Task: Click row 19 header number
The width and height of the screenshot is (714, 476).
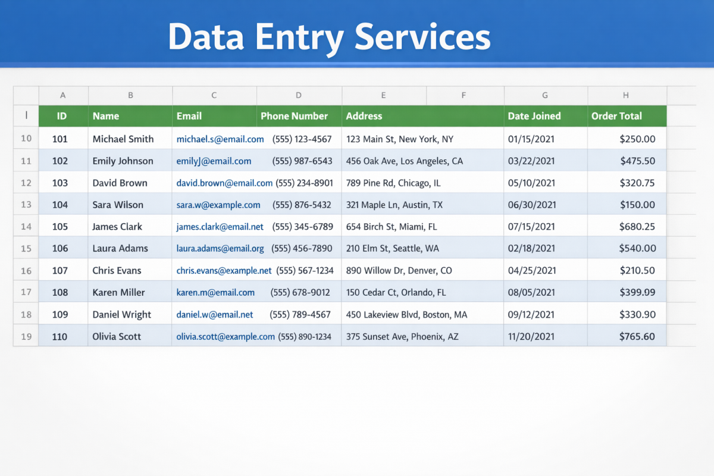Action: (x=26, y=337)
